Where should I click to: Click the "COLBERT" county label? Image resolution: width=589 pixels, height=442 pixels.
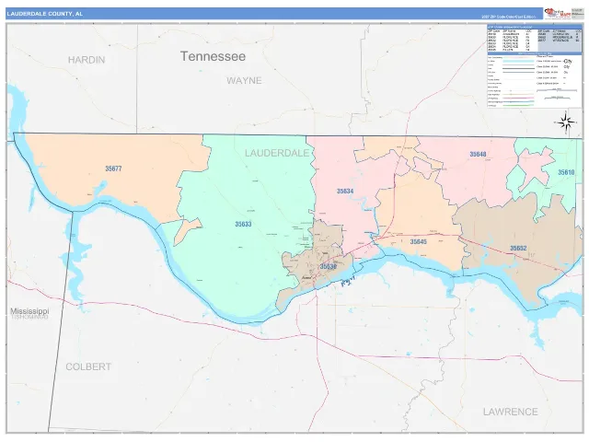tap(88, 366)
